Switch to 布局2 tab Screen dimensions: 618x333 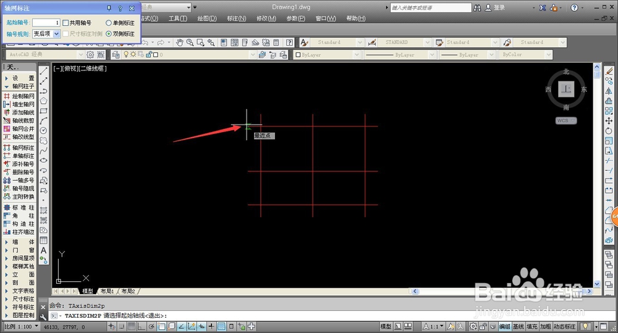tap(128, 291)
